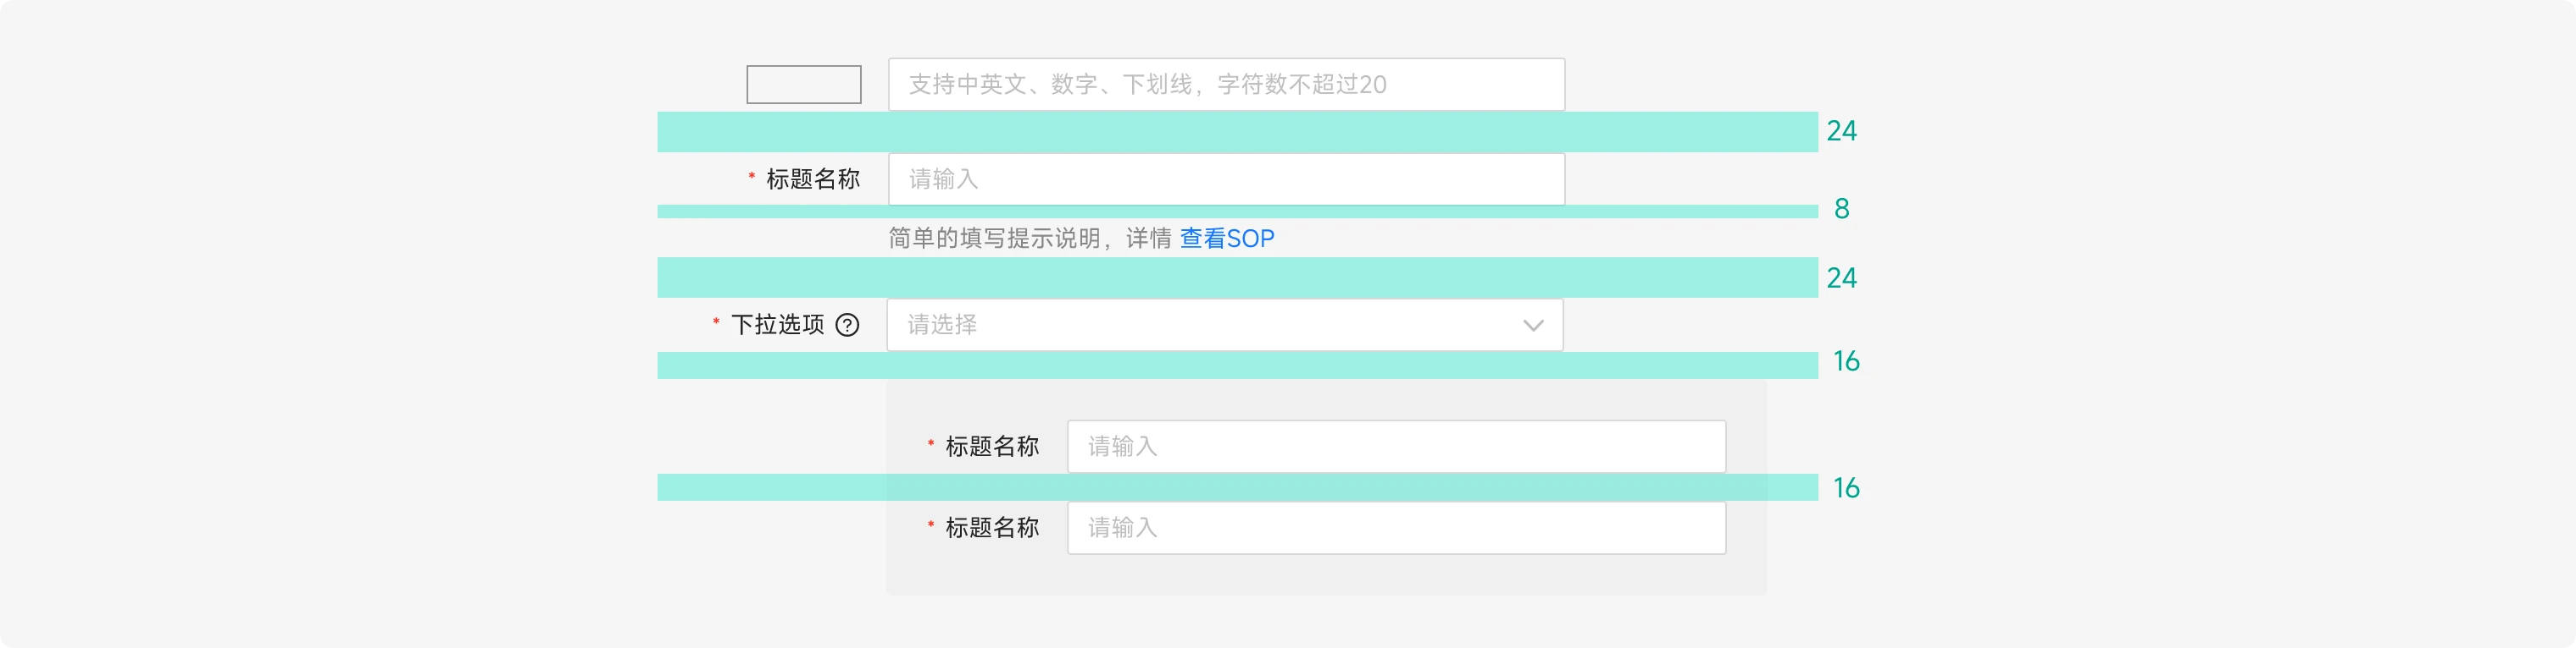
Task: Click the 24 annotation below the hint text
Action: [1841, 277]
